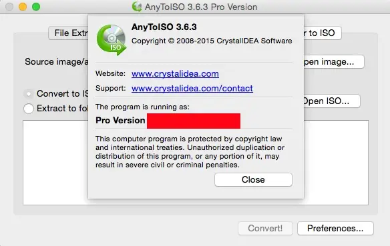This screenshot has height=246, width=390.
Task: Click the red Pro Version license block
Action: click(194, 121)
